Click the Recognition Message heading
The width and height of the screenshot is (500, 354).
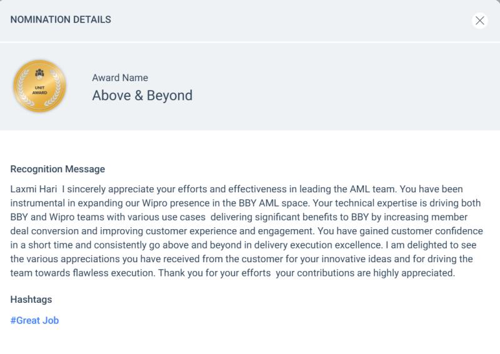click(57, 169)
